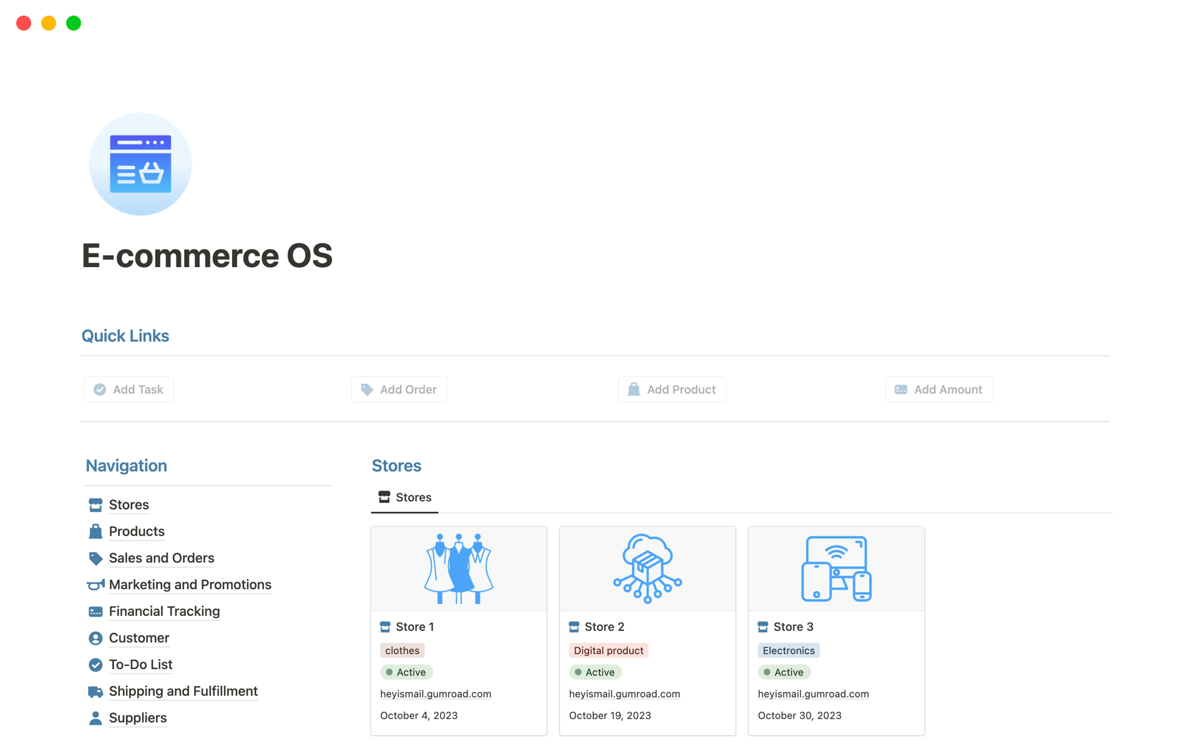Viewport: 1198px width, 749px height.
Task: Click the truck icon beside Shipping and Fulfillment
Action: [x=95, y=692]
